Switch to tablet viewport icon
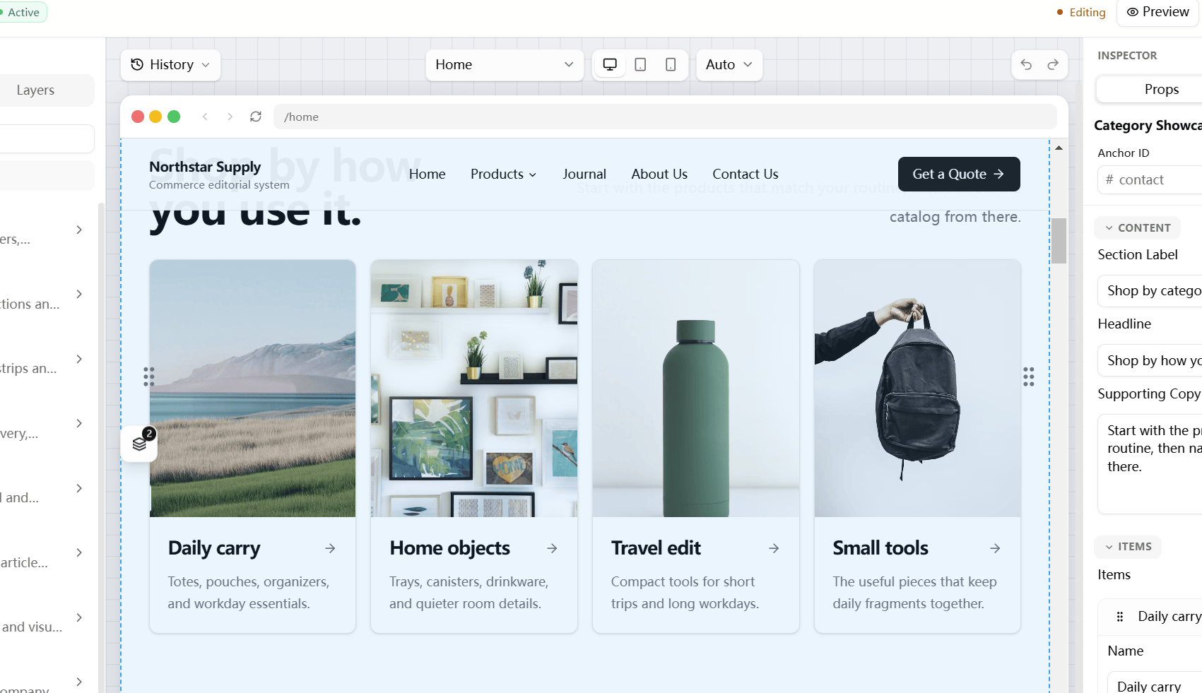 [640, 64]
